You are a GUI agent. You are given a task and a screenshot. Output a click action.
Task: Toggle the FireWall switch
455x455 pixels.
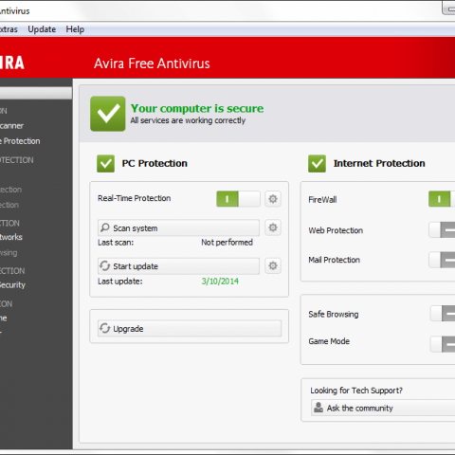tap(442, 199)
